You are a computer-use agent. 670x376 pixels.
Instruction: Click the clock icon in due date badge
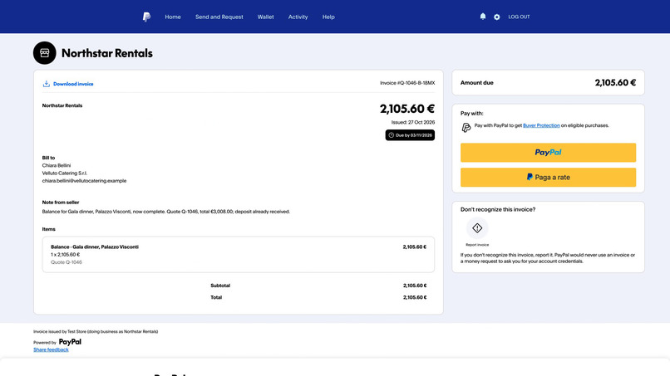click(391, 135)
